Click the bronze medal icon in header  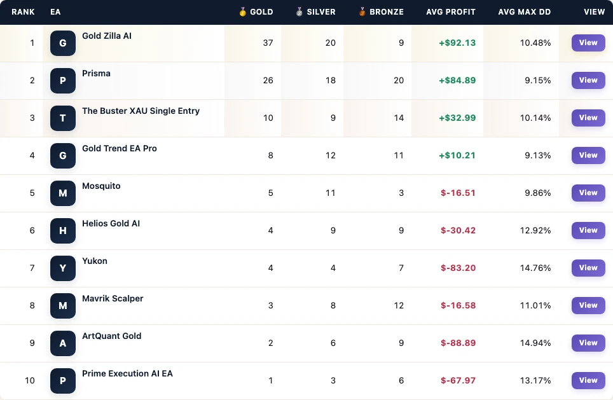pyautogui.click(x=362, y=12)
